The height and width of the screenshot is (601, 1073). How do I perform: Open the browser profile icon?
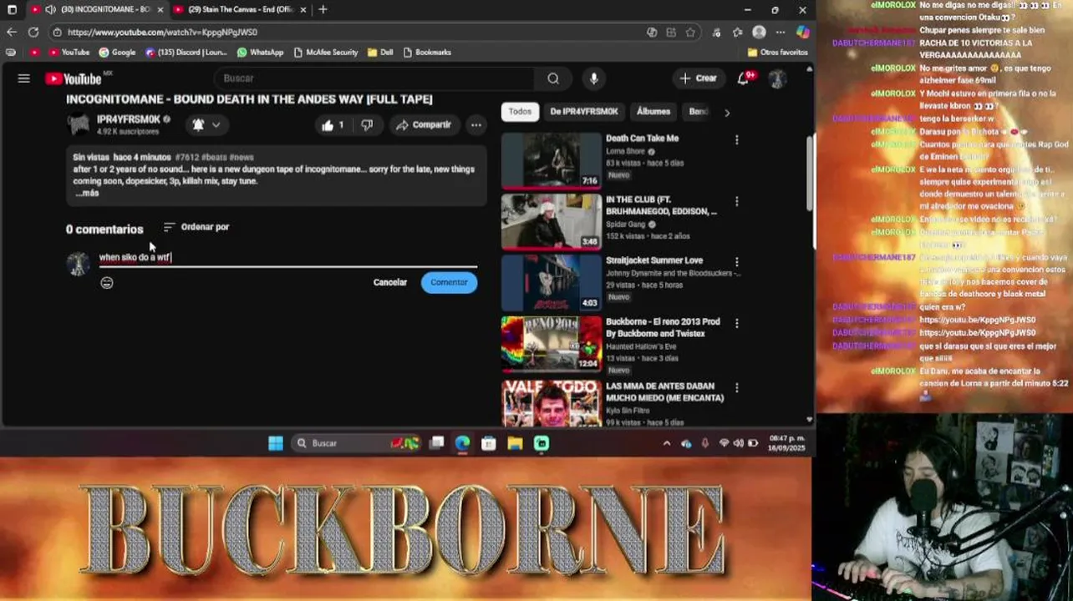759,32
